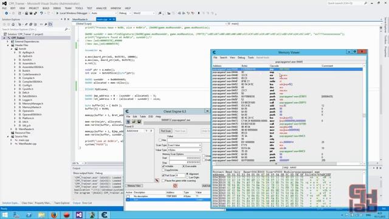Open Visual Studio from the taskbar

[79, 215]
